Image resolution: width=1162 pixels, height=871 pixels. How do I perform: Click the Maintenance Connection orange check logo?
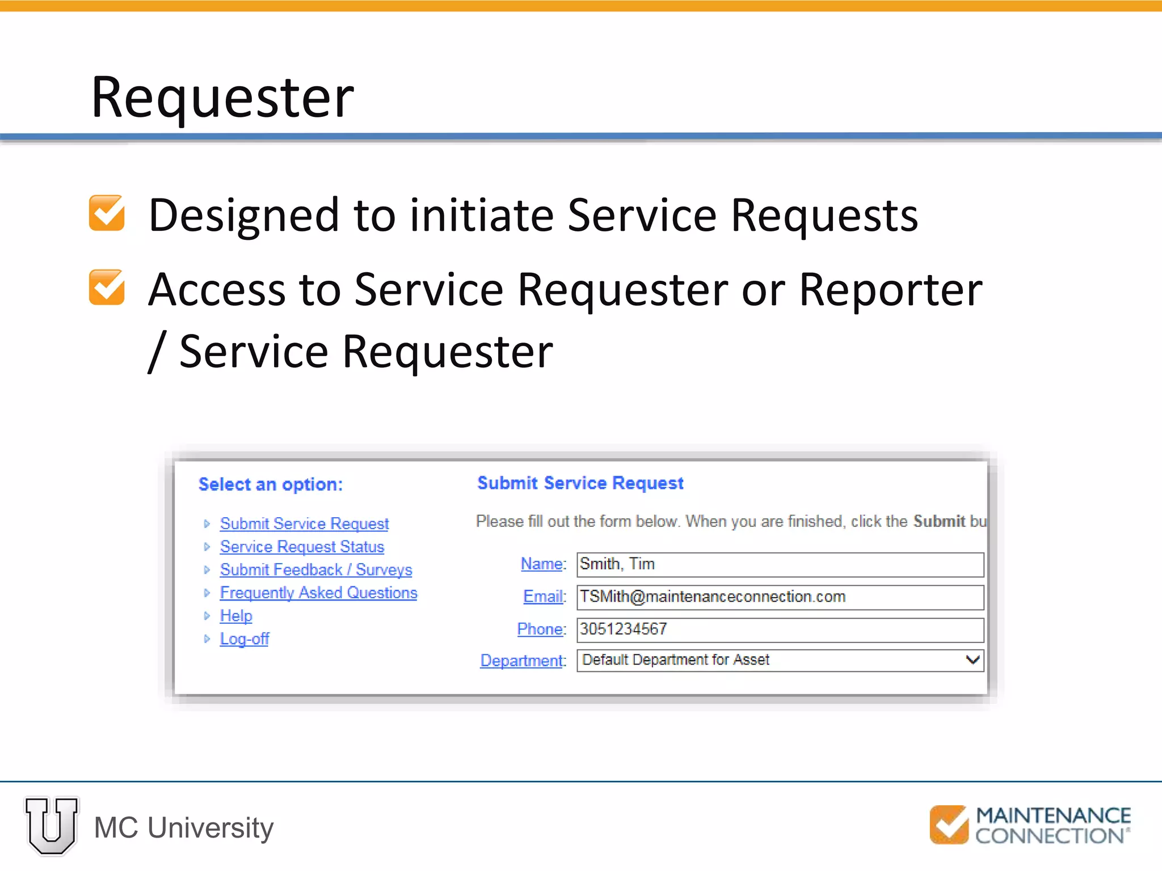[x=949, y=825]
